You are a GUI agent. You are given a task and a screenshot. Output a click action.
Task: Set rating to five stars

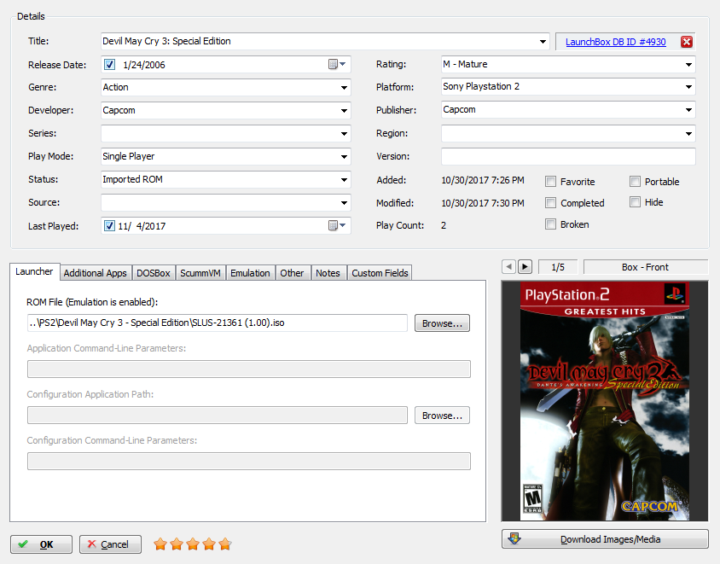pos(225,544)
